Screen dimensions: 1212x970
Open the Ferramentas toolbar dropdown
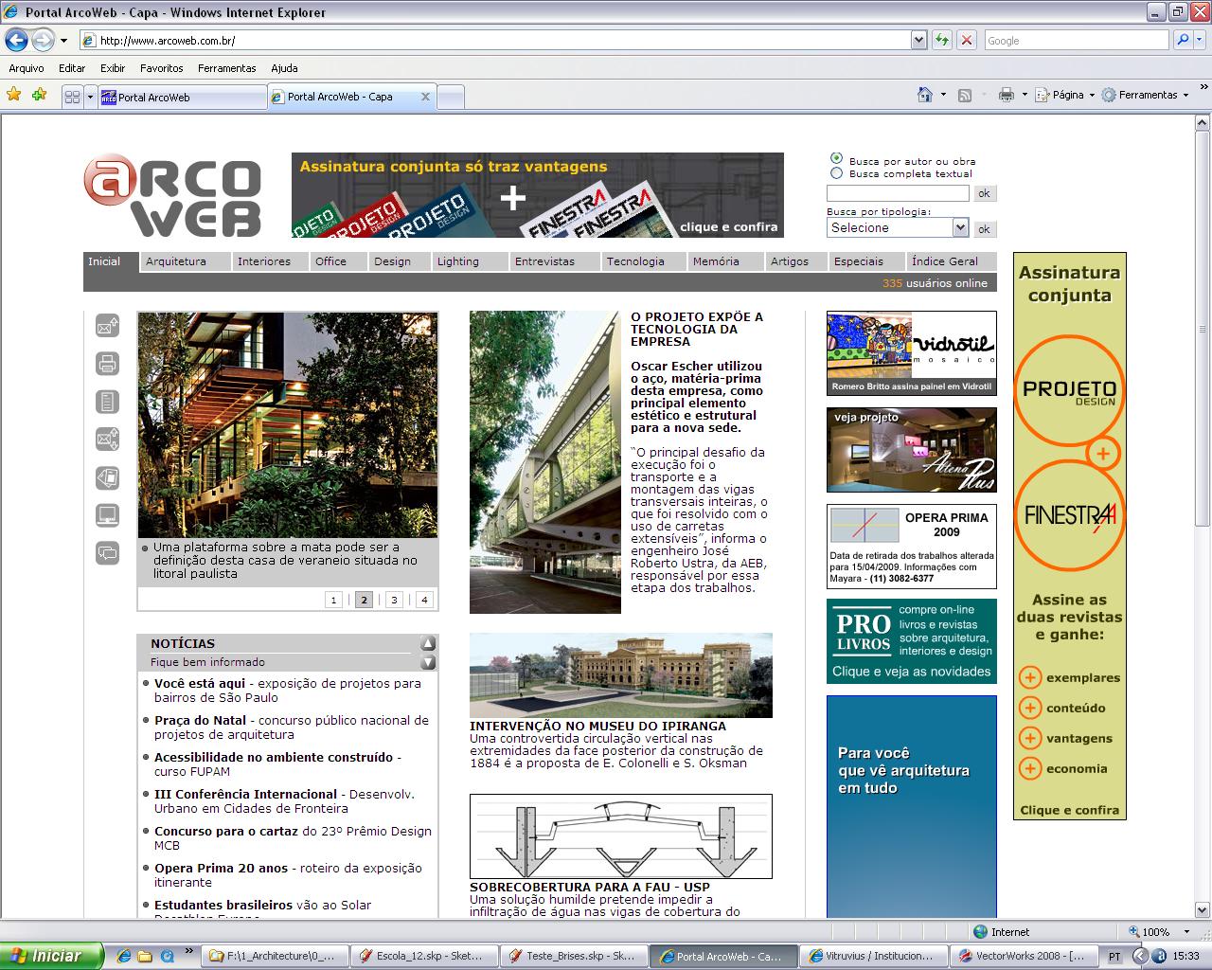click(1145, 95)
